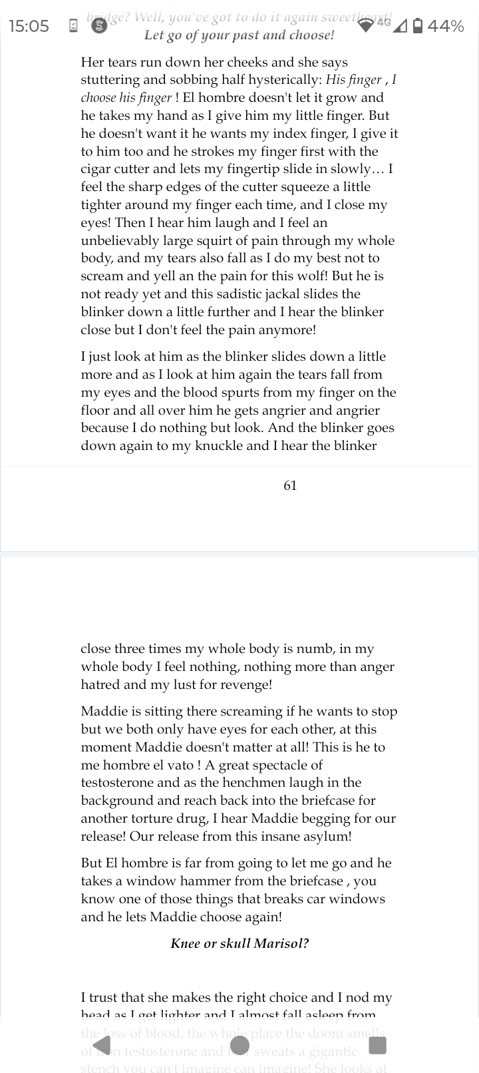Open recent apps with the square button

(377, 1046)
